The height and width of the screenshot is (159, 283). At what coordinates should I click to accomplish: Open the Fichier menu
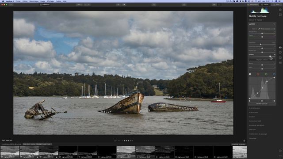click(18, 1)
